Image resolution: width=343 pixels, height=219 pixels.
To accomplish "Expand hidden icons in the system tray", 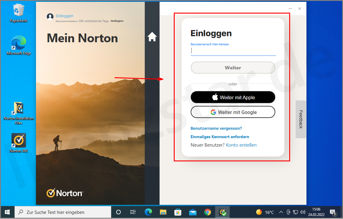I will coord(281,212).
